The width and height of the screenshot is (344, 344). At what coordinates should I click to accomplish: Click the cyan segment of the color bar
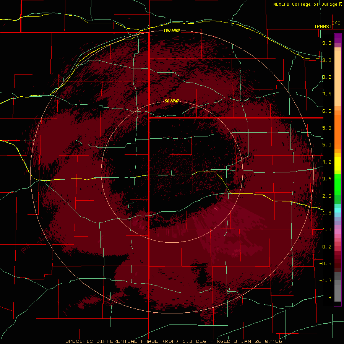[x=338, y=210]
